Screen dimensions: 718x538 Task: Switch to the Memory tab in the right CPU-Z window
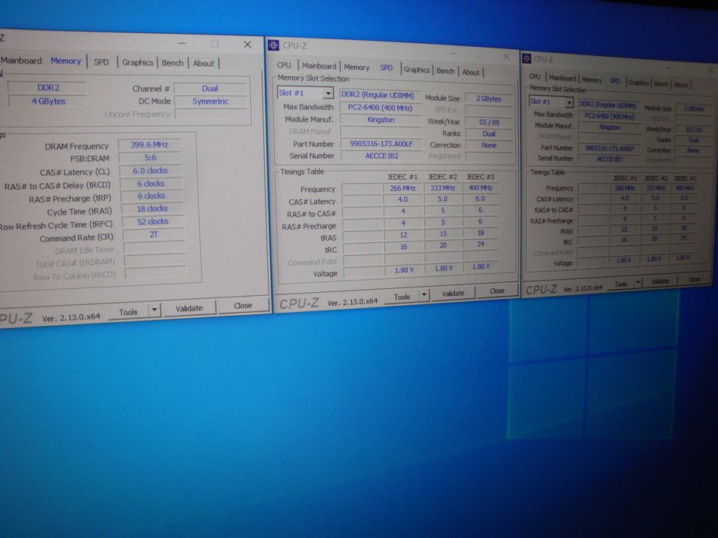pos(592,80)
